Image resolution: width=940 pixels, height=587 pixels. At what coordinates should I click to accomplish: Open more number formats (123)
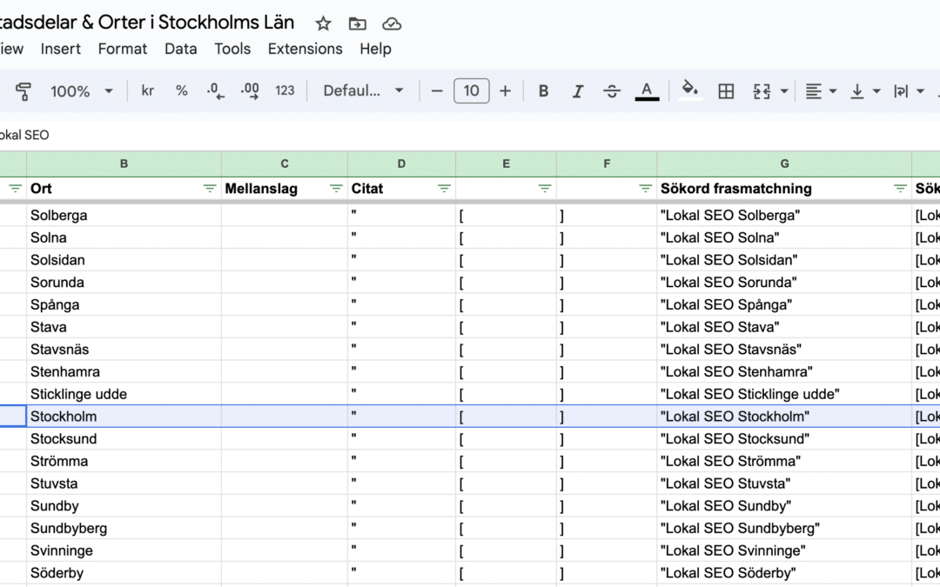285,90
